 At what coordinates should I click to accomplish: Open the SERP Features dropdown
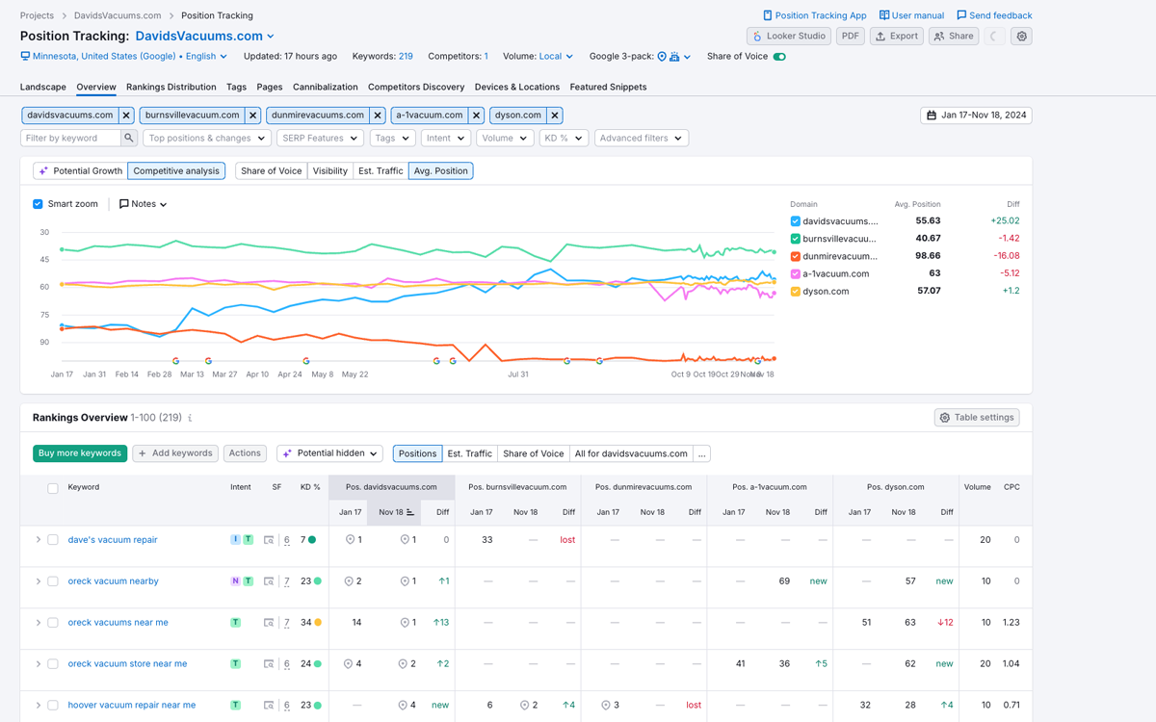coord(319,139)
